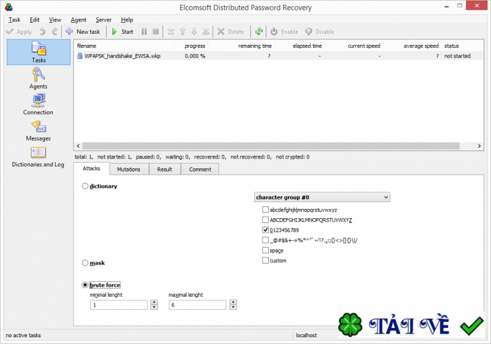Sort by the elapsed time column header
Image resolution: width=491 pixels, height=344 pixels.
pos(300,46)
